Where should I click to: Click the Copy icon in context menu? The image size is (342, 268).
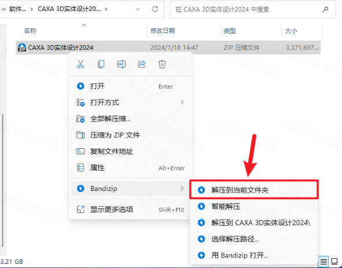point(101,64)
